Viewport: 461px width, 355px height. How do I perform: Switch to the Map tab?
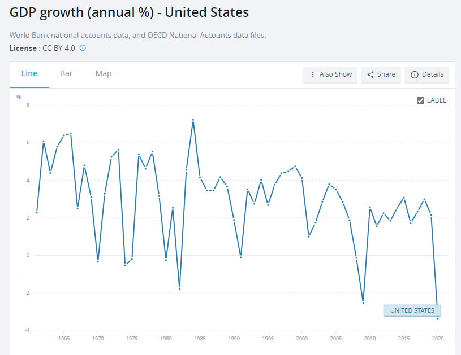point(104,73)
